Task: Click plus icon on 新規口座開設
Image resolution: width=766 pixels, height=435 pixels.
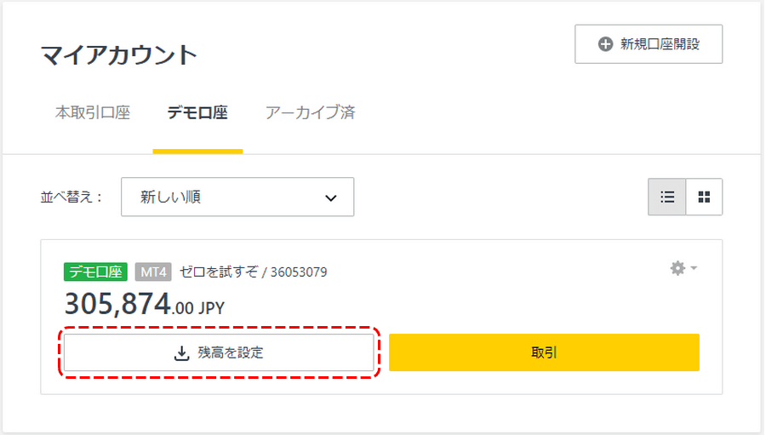Action: (x=605, y=44)
